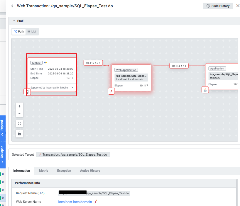The image size is (240, 206).
Task: Open the Metric tab
Action: pyautogui.click(x=43, y=171)
